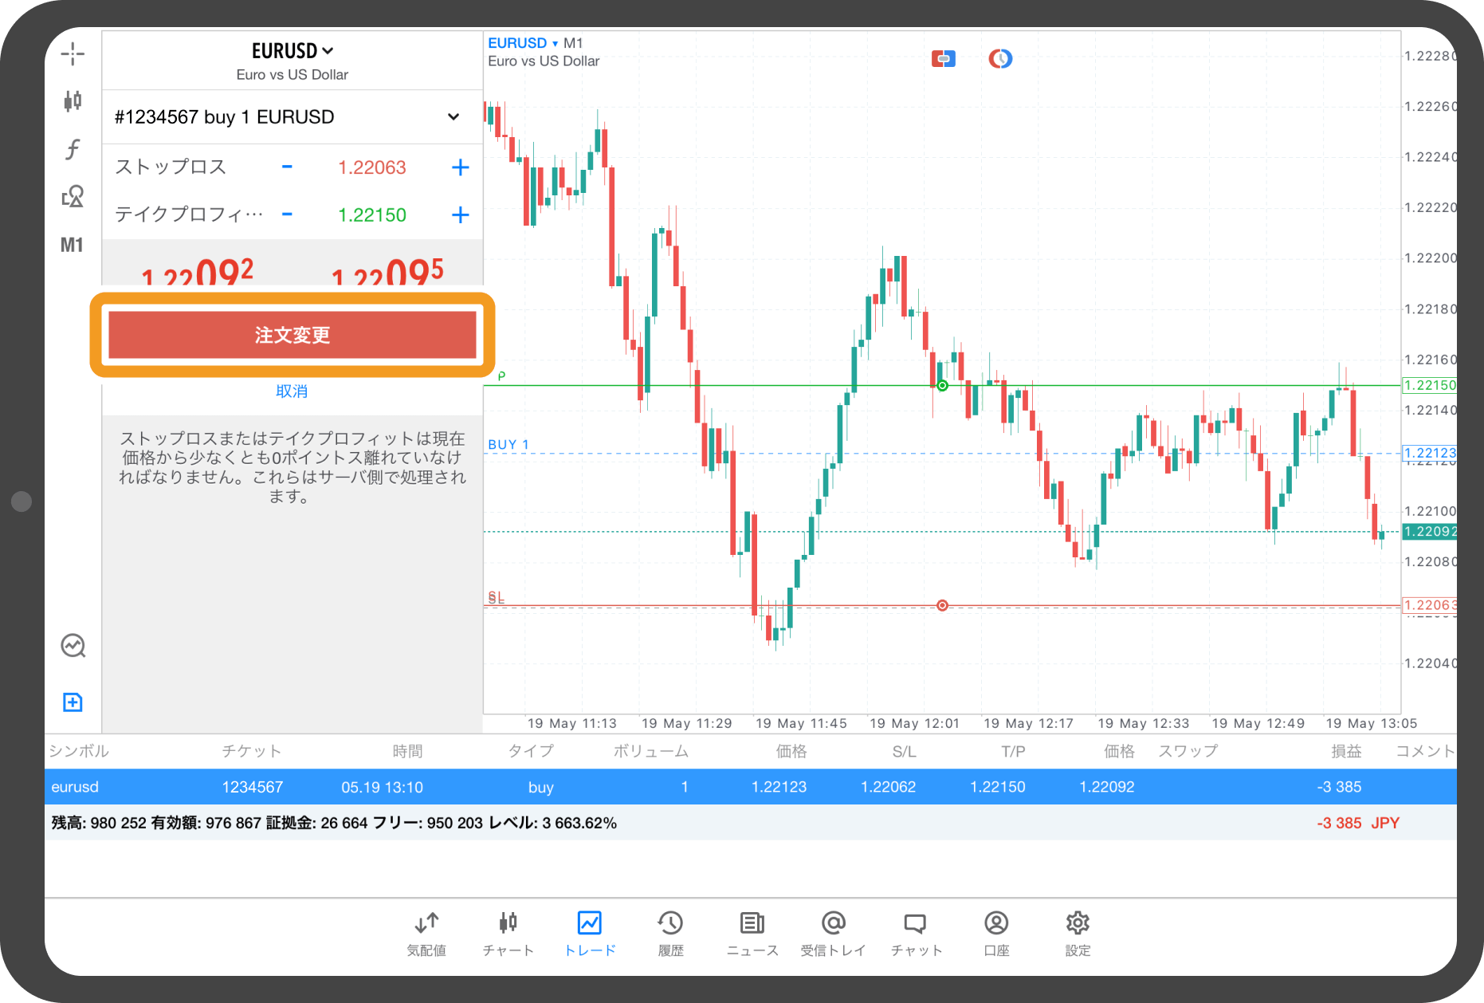
Task: Click ticket number 1234567 in the row
Action: (x=252, y=787)
